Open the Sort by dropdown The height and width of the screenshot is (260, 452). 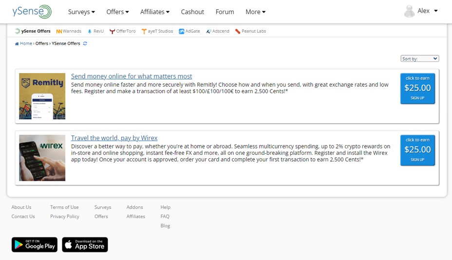pos(420,58)
